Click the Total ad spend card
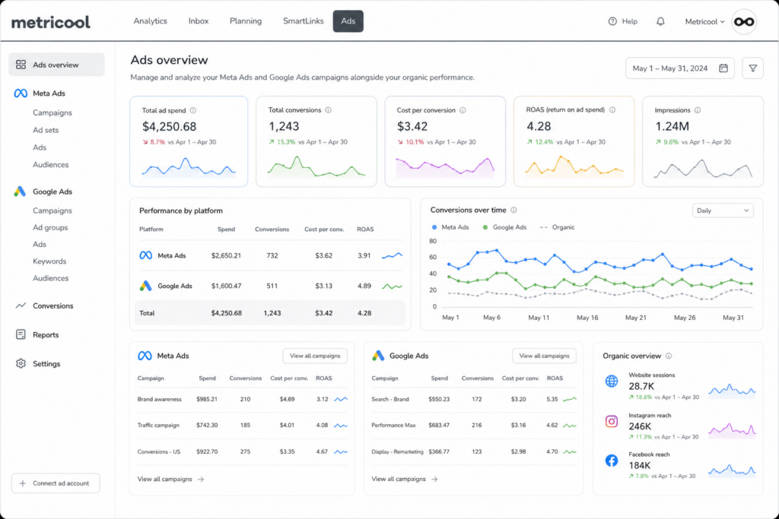779x519 pixels. coord(189,141)
